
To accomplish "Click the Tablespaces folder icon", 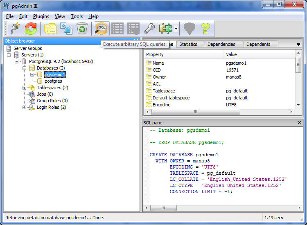I will pos(32,88).
